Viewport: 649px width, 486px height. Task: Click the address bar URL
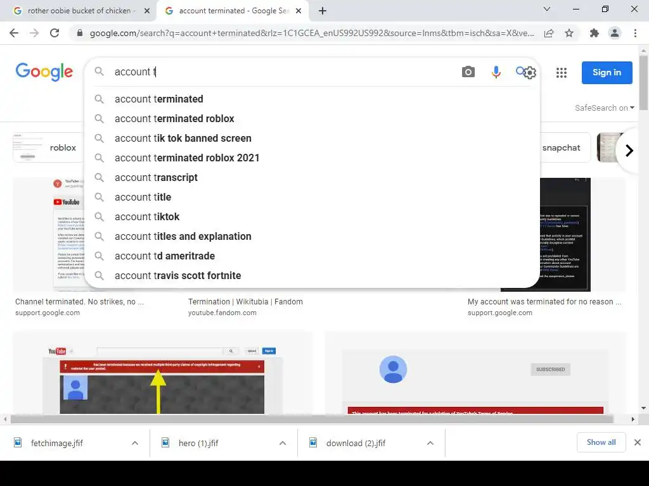(x=312, y=33)
